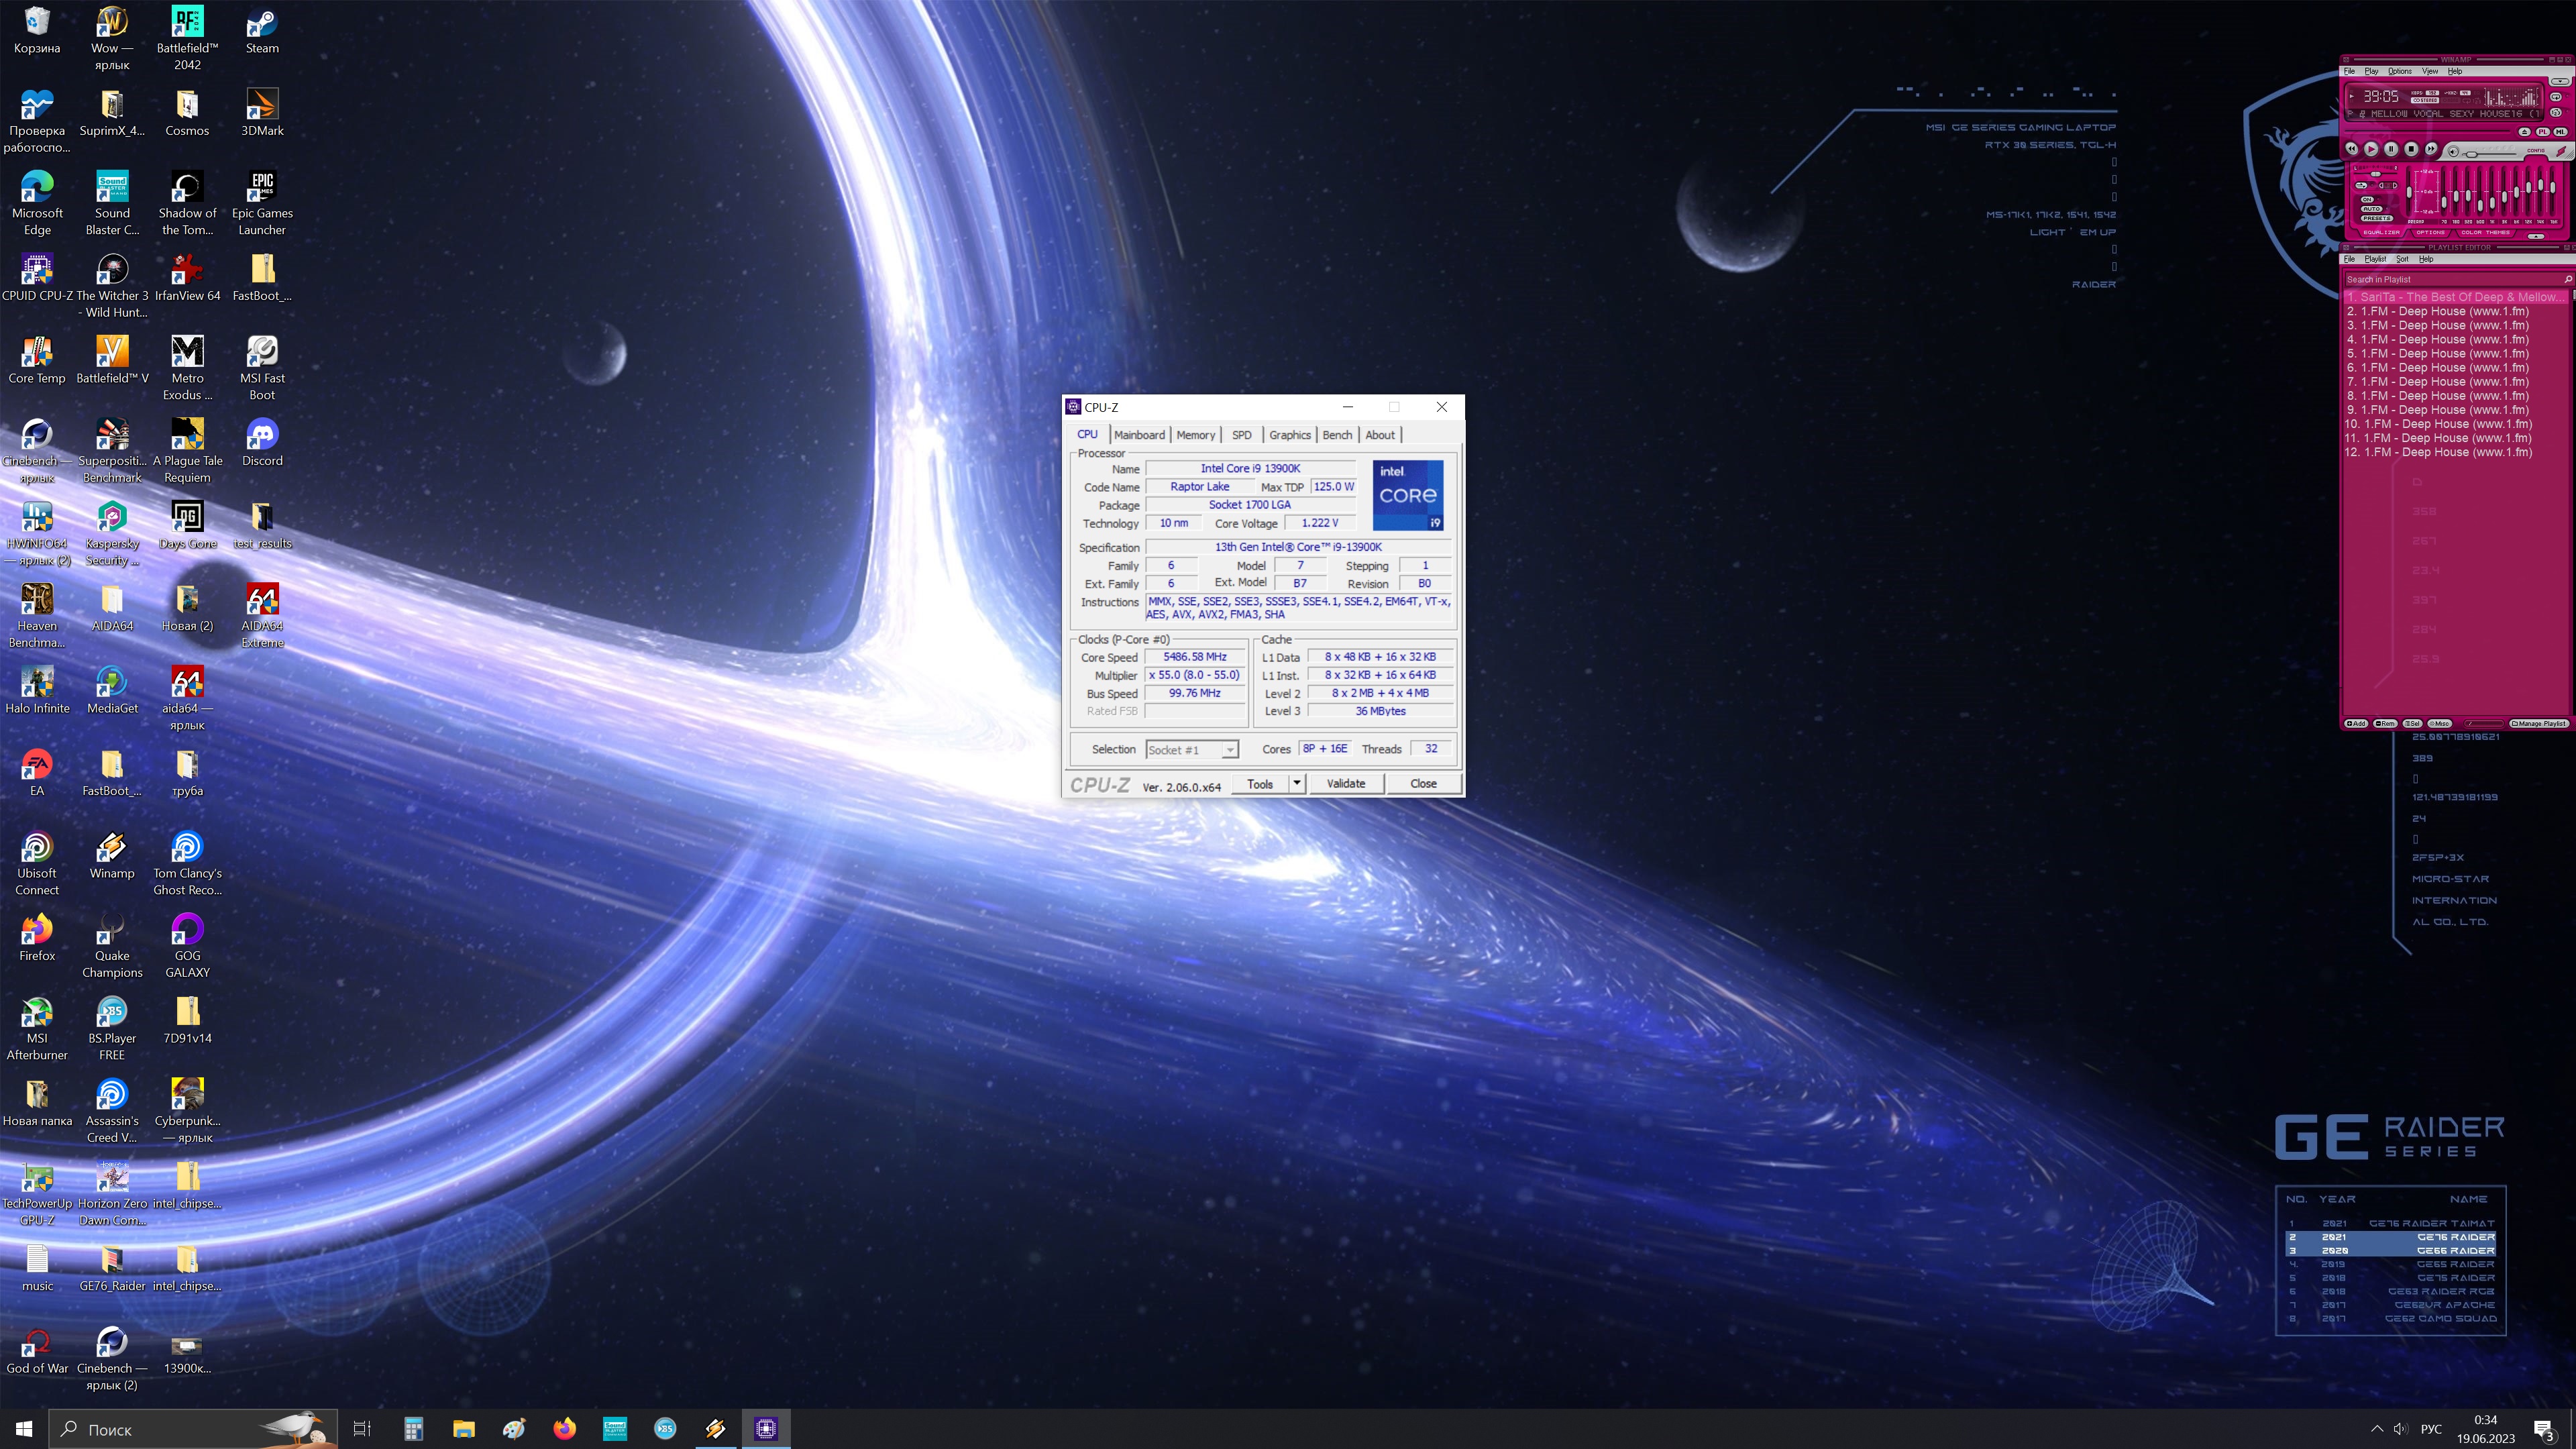Expand the Socket #1 selection dropdown
The image size is (2576, 1449).
pyautogui.click(x=1230, y=750)
